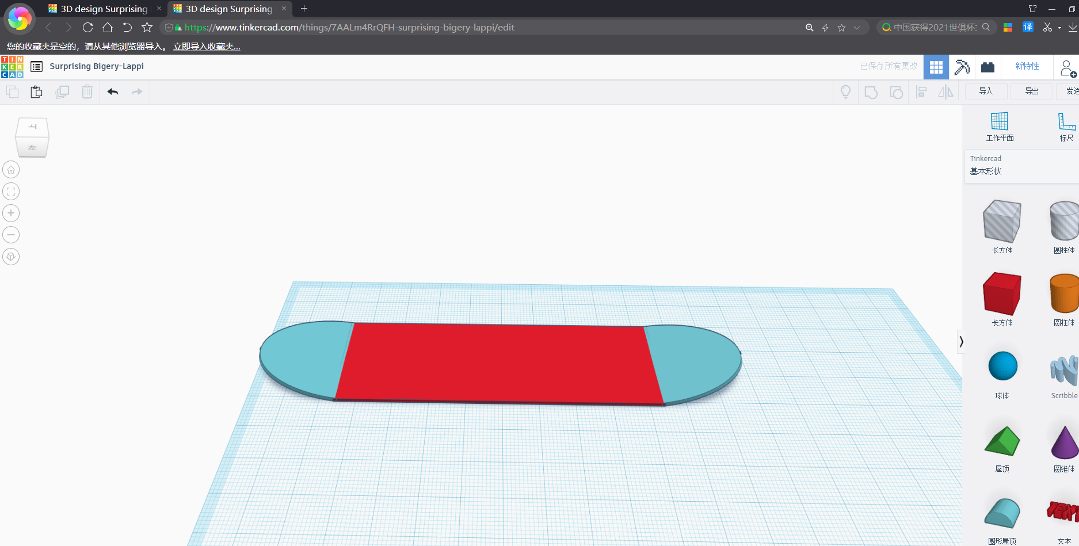Toggle the Show all lightbulb
This screenshot has width=1079, height=546.
tap(846, 92)
